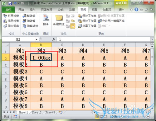Add a comment with 新建批注
Viewport: 156px width, 121px height.
click(59, 20)
